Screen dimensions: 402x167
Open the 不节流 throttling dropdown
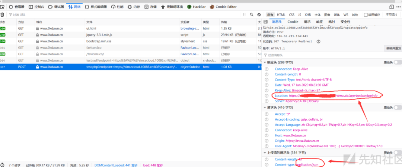pos(391,15)
